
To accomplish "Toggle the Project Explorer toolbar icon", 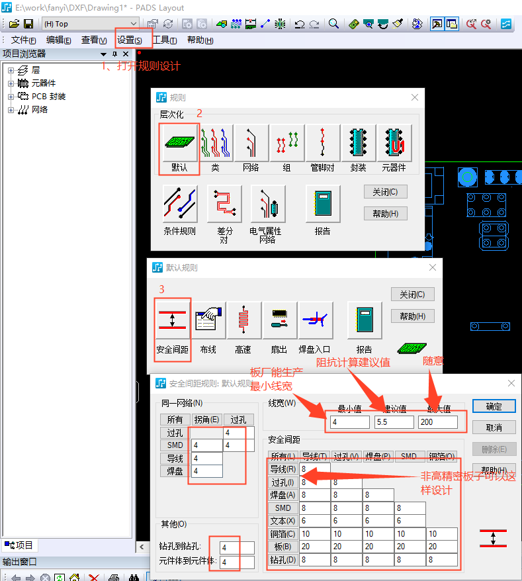I will (x=452, y=24).
